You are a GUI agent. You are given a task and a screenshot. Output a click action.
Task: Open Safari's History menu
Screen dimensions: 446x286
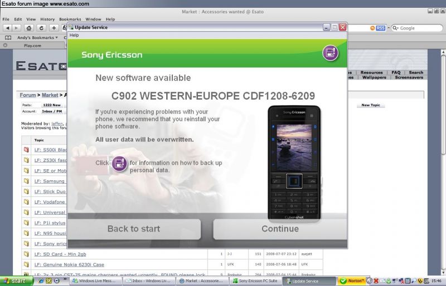point(47,19)
